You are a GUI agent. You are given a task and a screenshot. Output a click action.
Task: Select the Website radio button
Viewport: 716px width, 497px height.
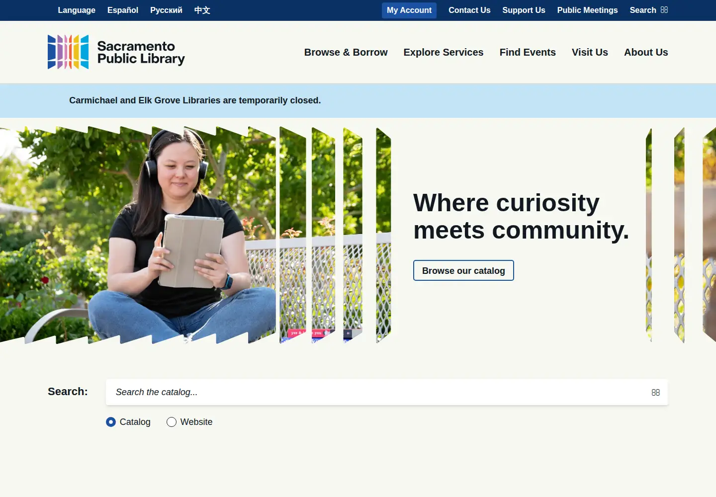(x=172, y=422)
